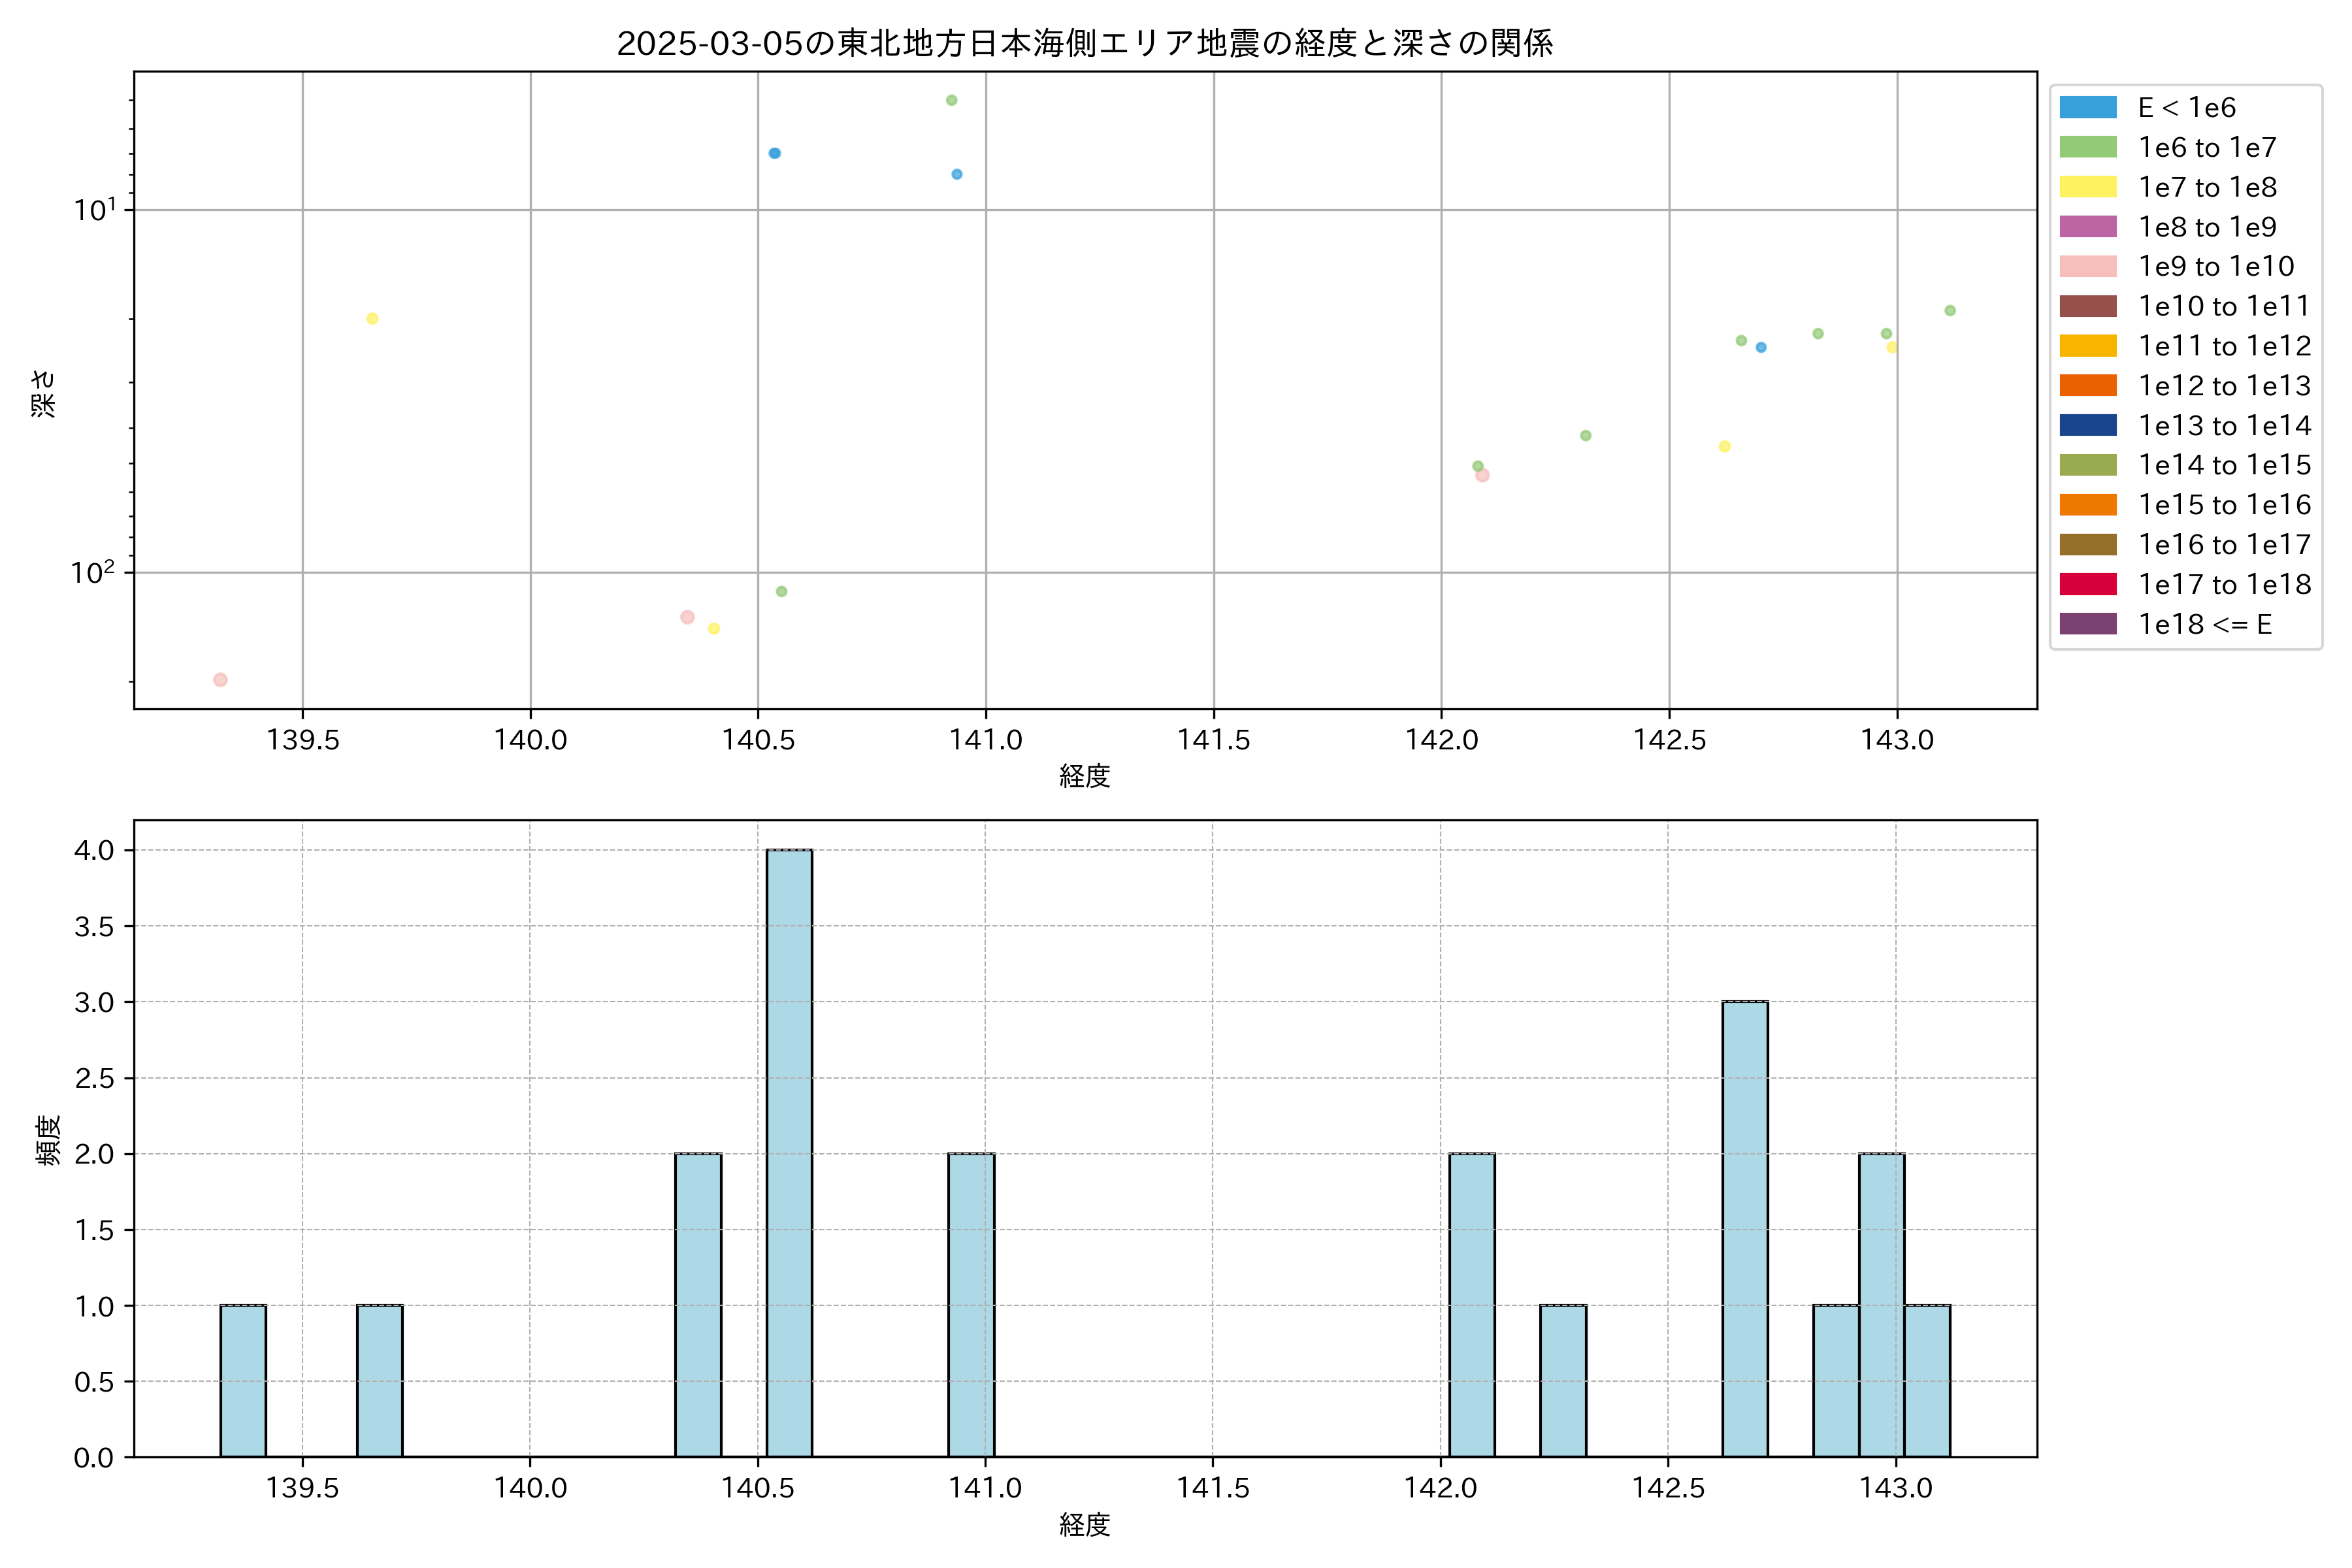Image resolution: width=2352 pixels, height=1568 pixels.
Task: Click the histogram bar of height 3
Action: (1744, 1228)
